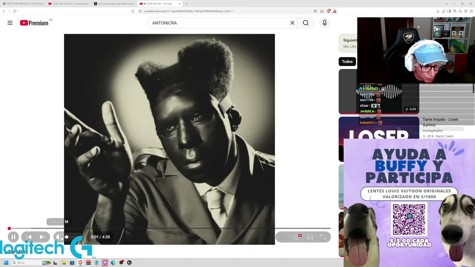475x267 pixels.
Task: Open the waveform thumbnail marked 4:04
Action: (379, 92)
